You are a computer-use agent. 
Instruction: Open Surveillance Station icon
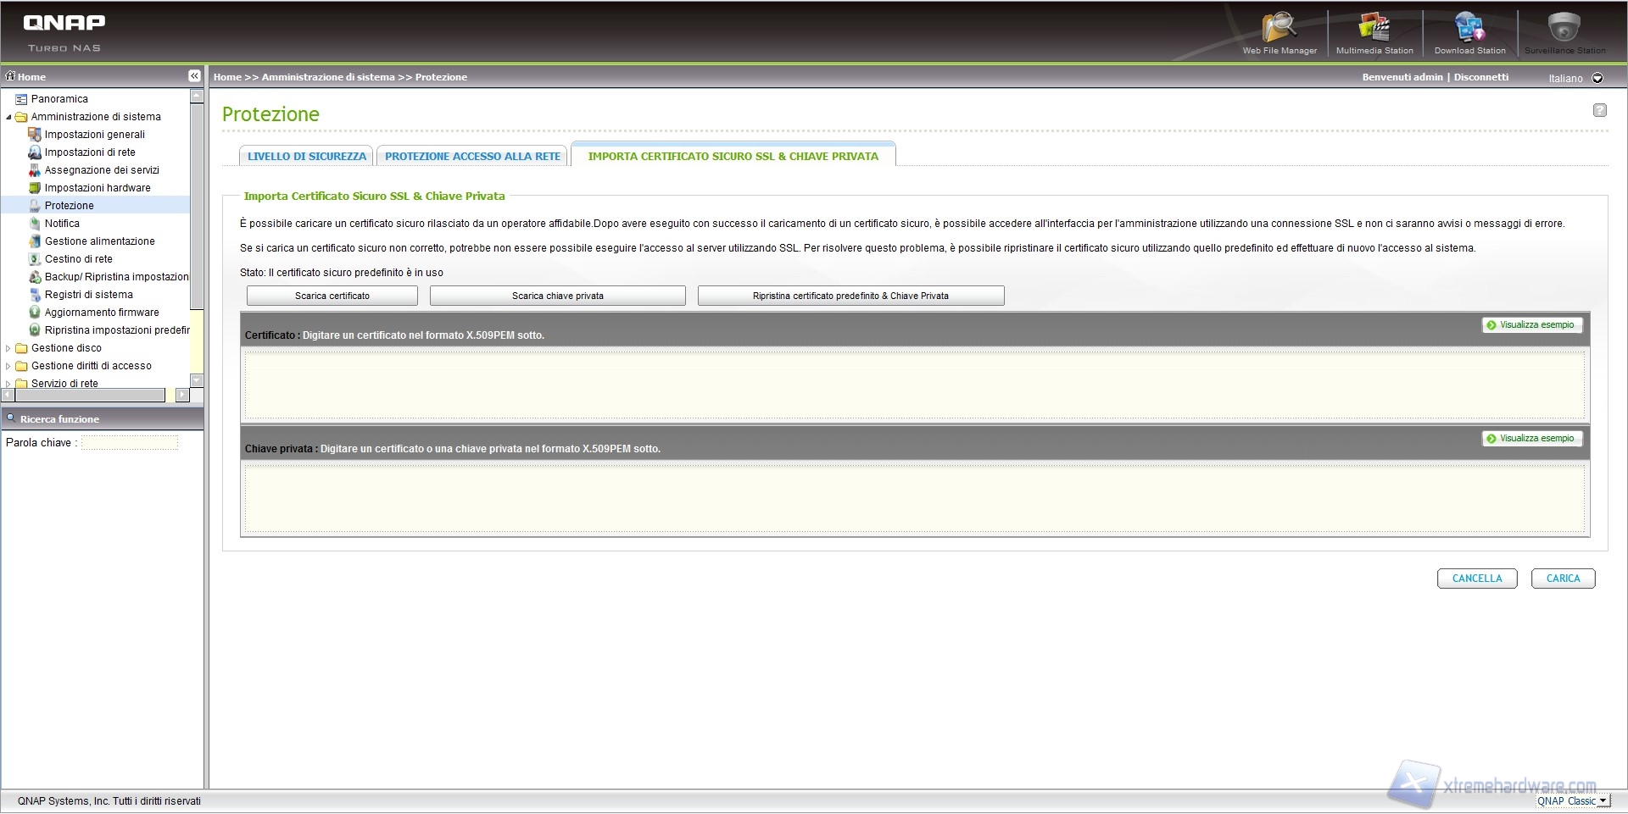[1564, 30]
